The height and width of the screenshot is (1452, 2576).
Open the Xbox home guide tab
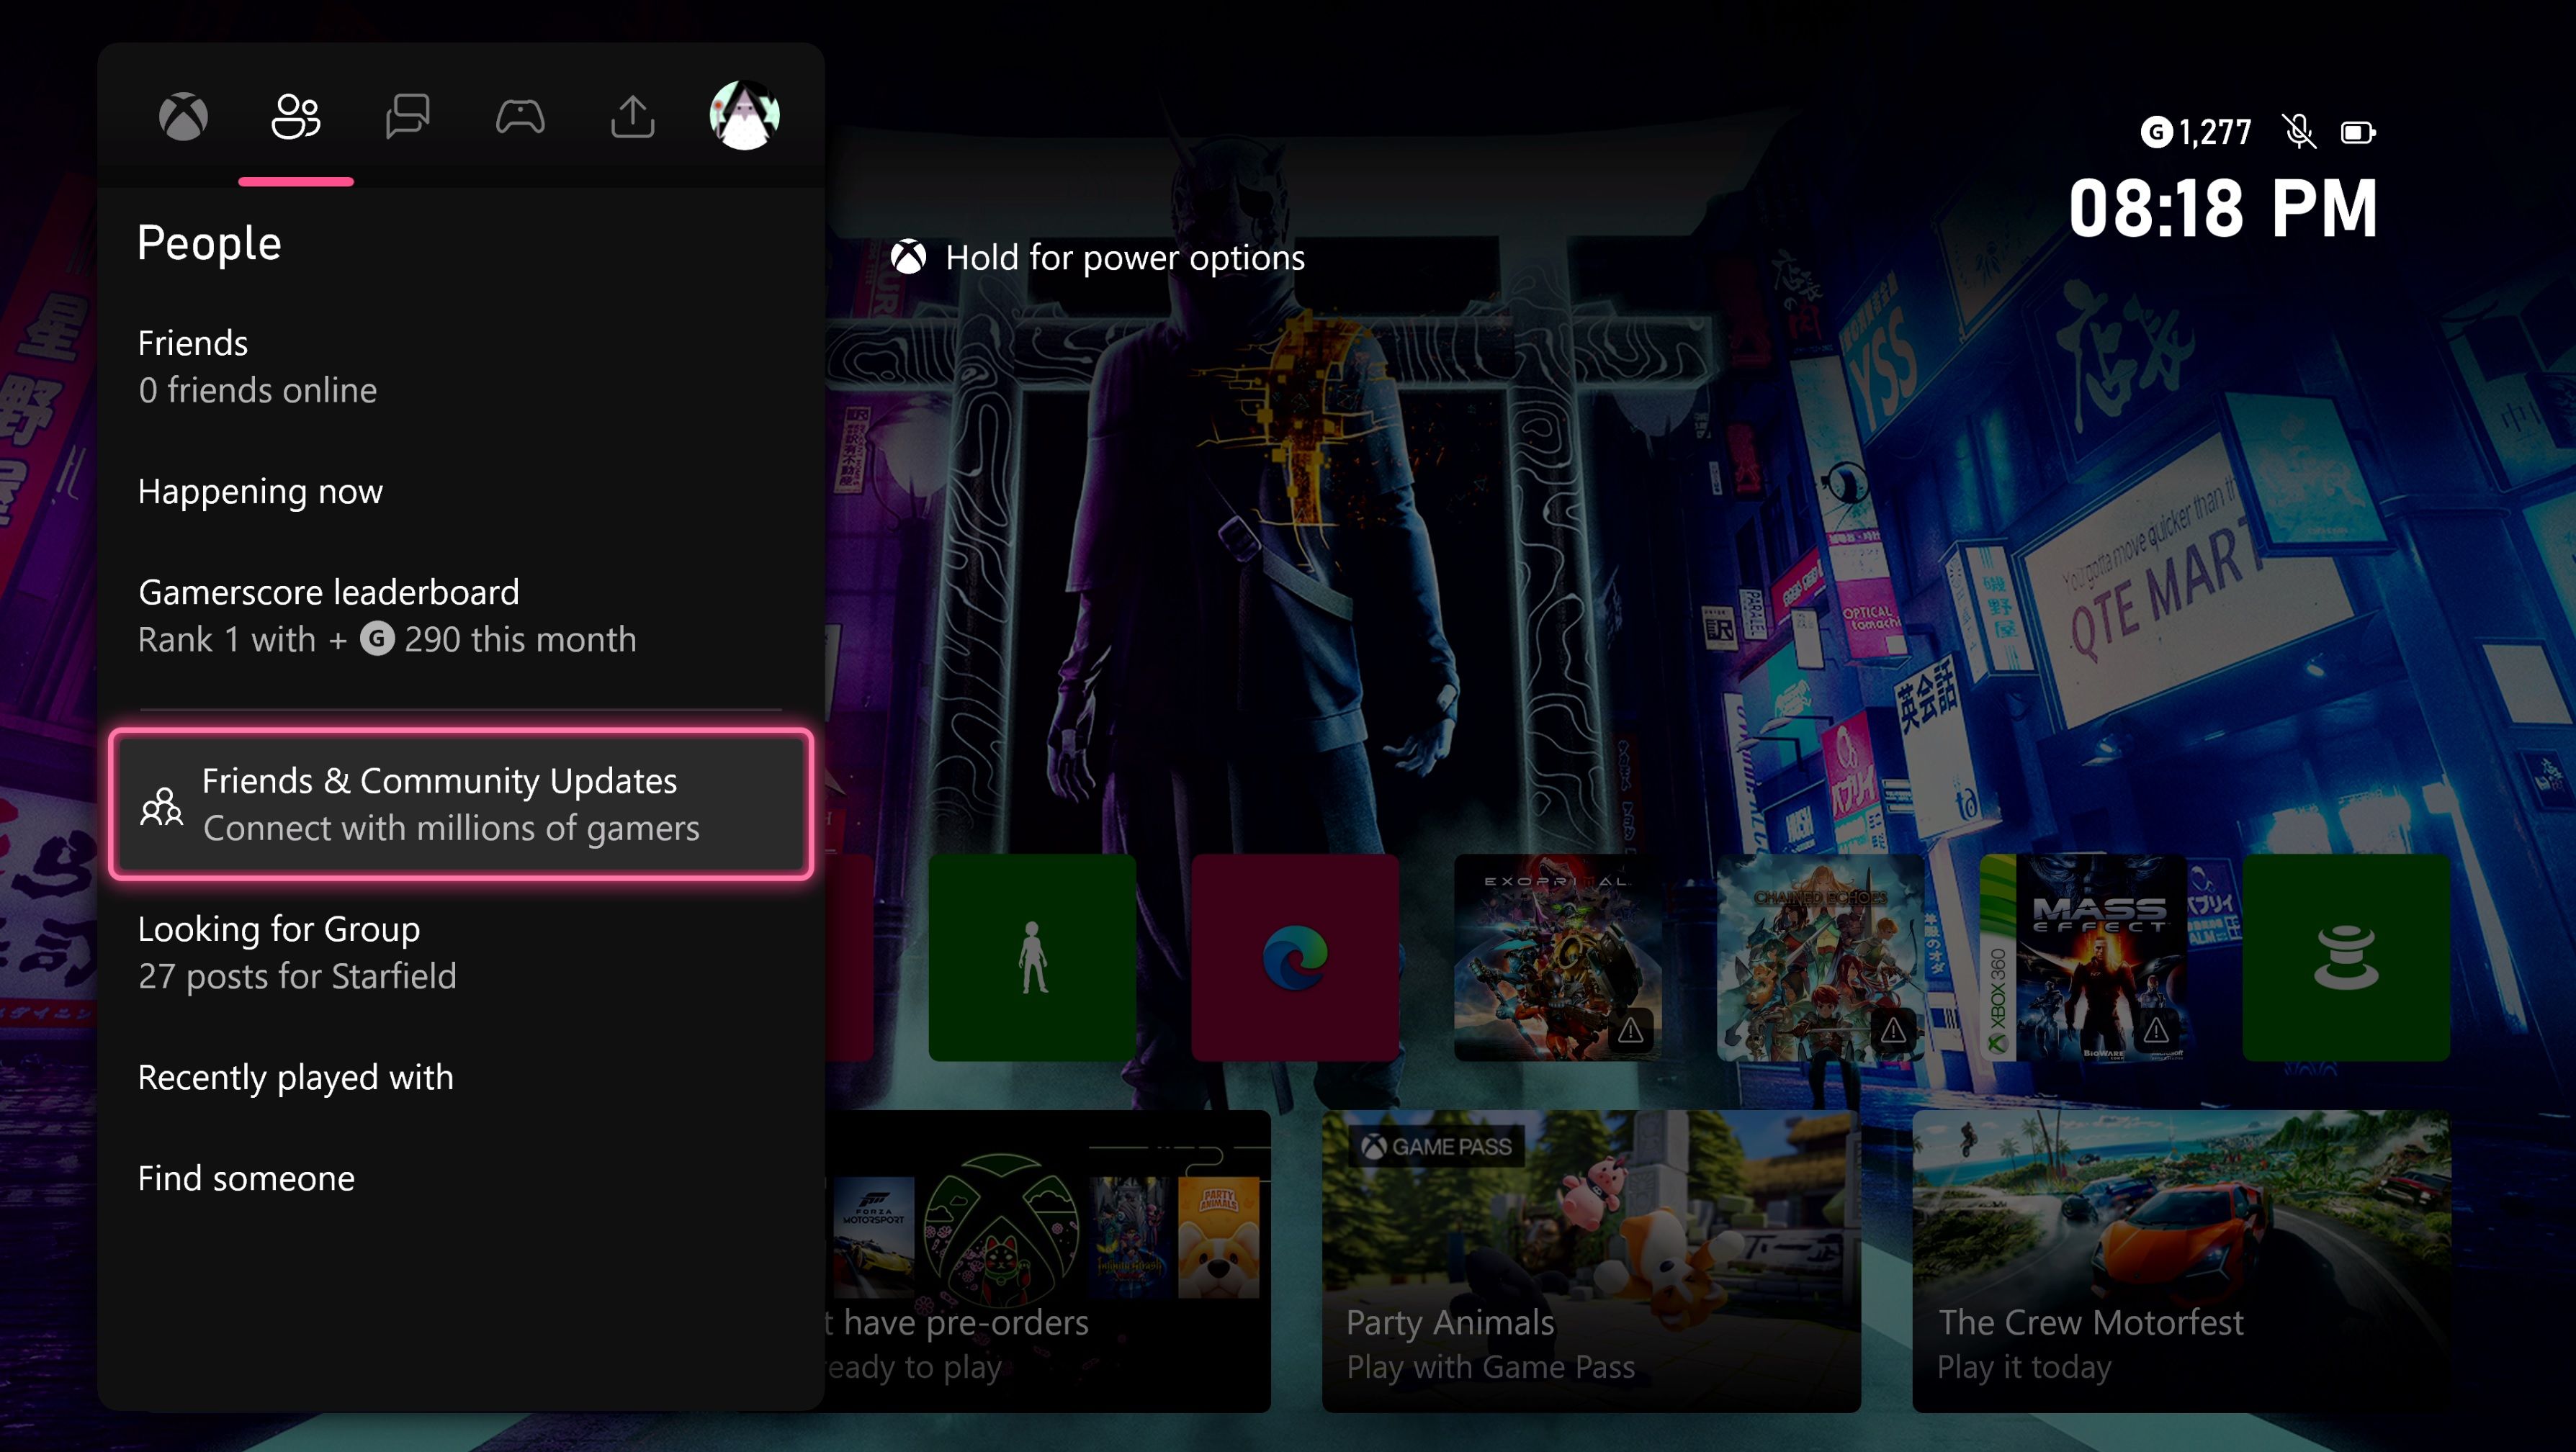click(x=184, y=117)
